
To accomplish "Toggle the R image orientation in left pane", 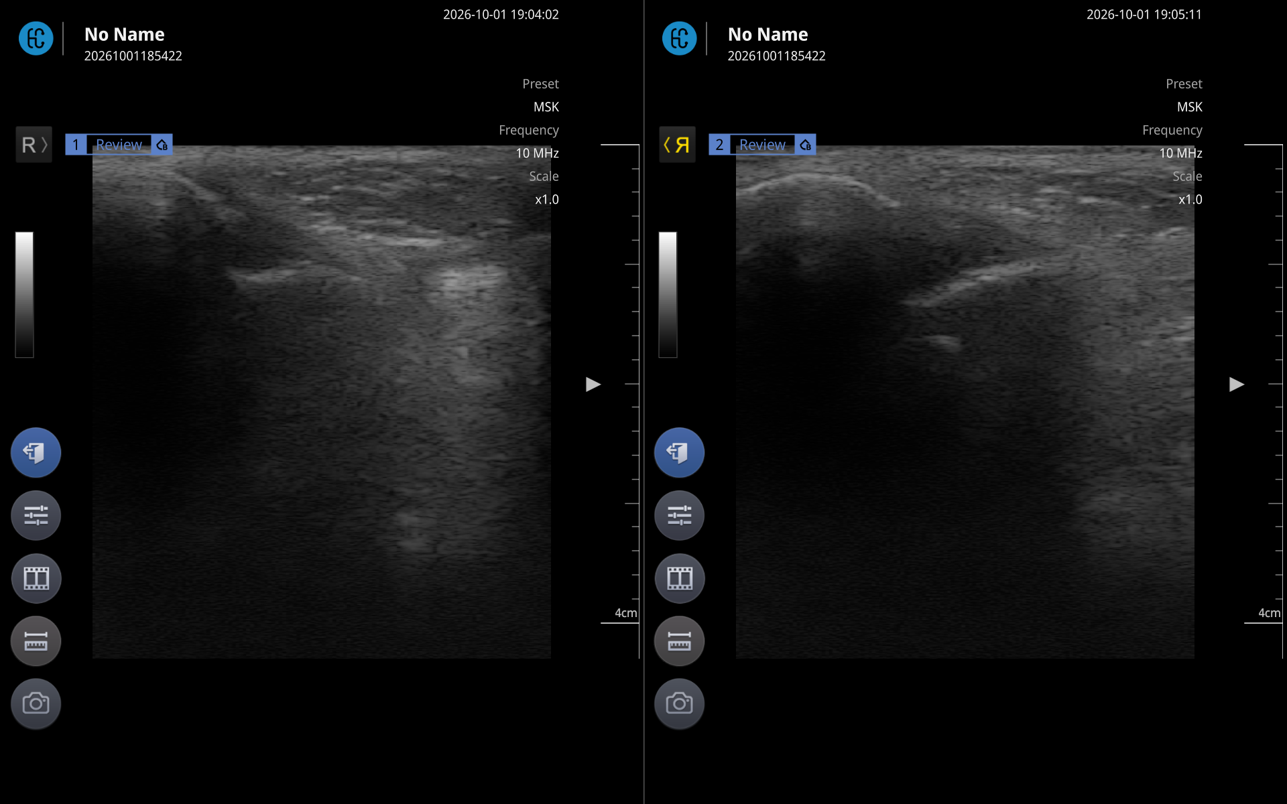I will coord(34,145).
